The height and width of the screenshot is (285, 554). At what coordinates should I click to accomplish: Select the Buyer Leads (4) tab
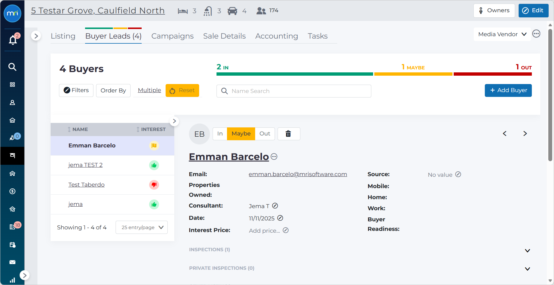[113, 36]
